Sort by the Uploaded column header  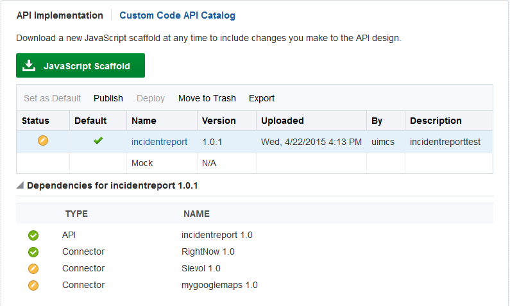coord(282,121)
